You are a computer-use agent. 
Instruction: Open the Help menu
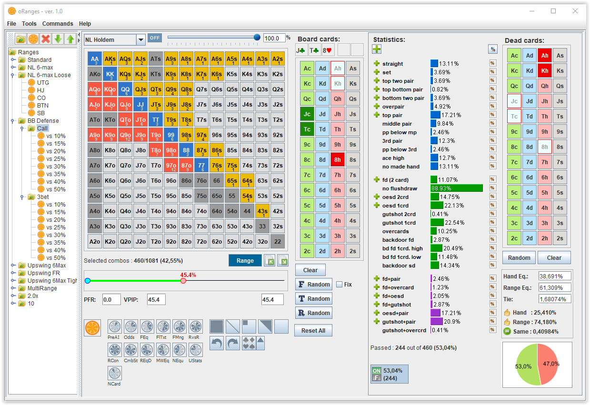pyautogui.click(x=85, y=24)
